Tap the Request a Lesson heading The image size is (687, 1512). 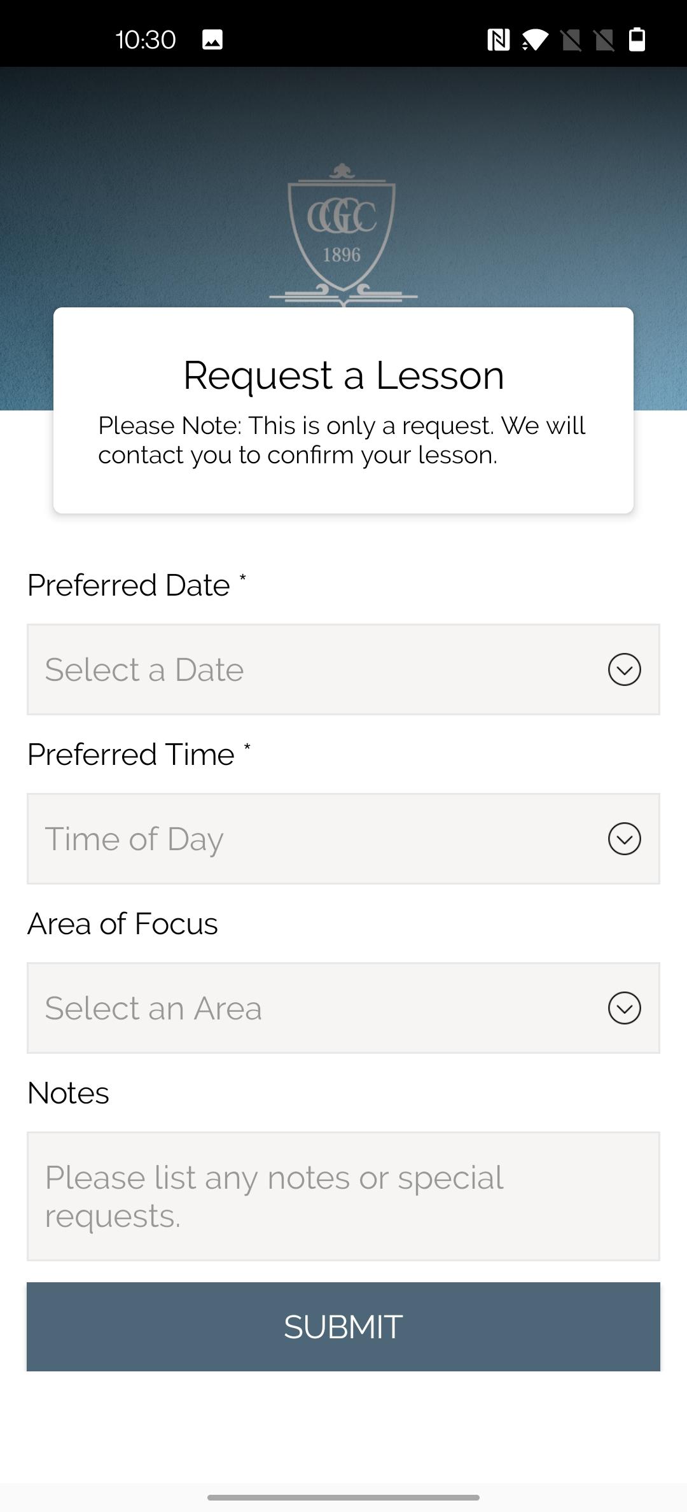[343, 375]
